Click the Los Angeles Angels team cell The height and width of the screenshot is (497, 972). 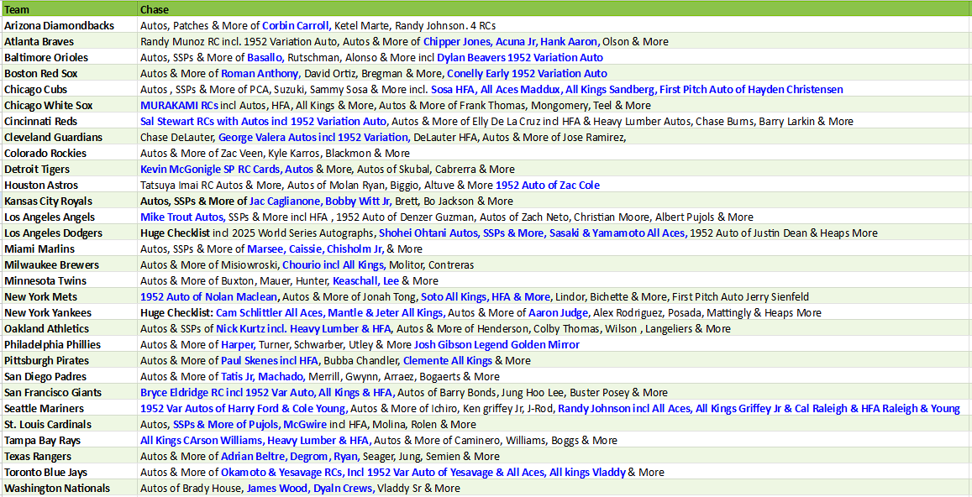point(69,217)
